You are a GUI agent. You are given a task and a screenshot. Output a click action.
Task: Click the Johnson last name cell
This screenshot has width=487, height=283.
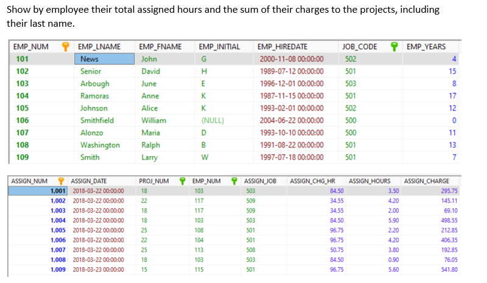click(x=104, y=108)
